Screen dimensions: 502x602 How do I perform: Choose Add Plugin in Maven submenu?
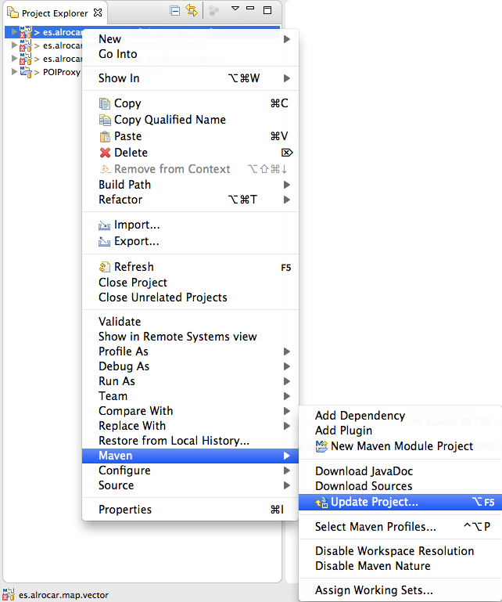coord(400,431)
